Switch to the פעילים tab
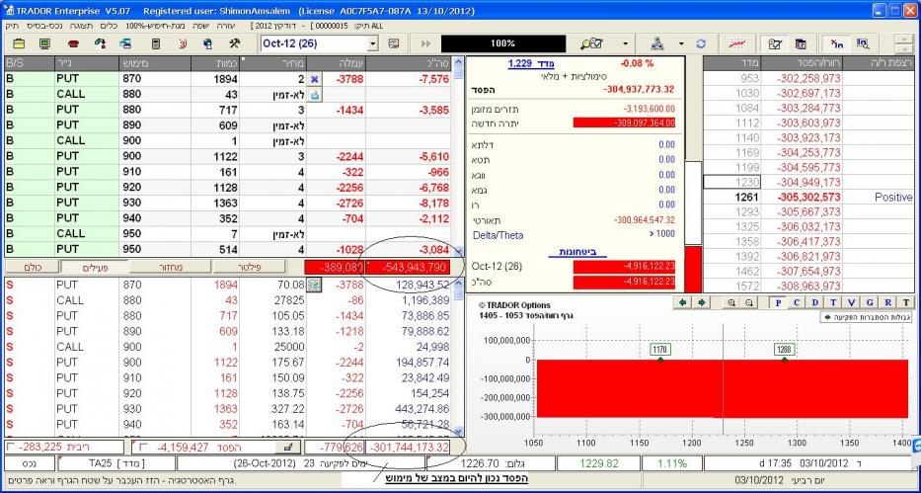Screen dimensions: 921x493 coord(92,267)
